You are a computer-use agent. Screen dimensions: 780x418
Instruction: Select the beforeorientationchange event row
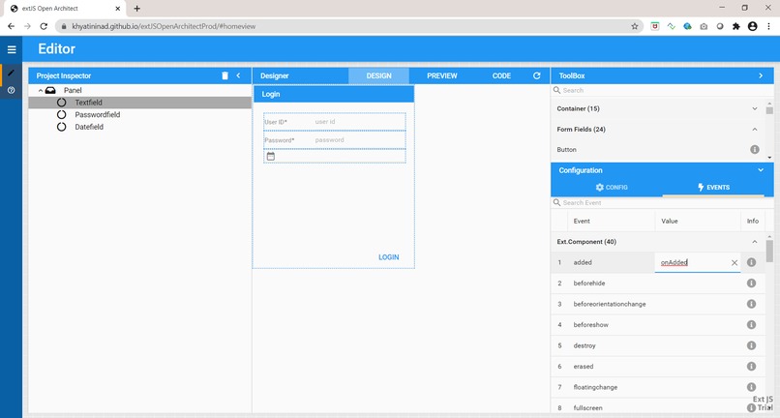tap(658, 304)
